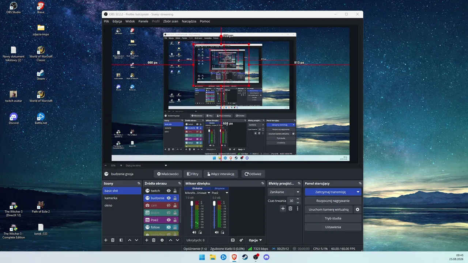The width and height of the screenshot is (468, 263).
Task: Click the Właściwości button
Action: coord(167,174)
